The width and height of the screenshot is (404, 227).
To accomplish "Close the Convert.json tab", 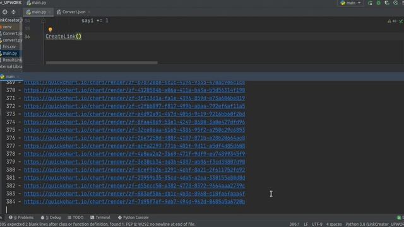I will click(89, 12).
